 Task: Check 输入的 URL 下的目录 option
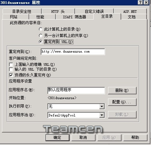[11, 69]
